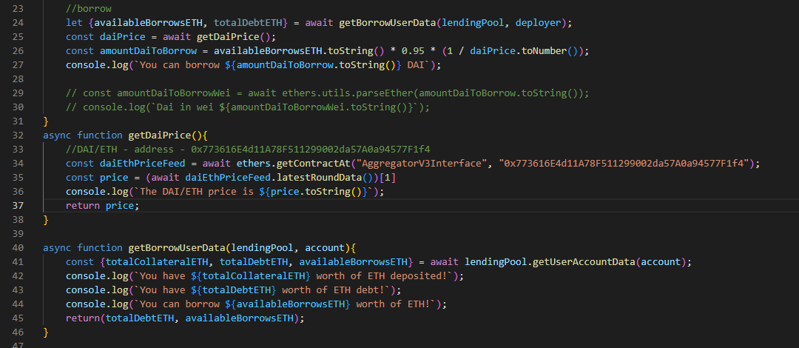The height and width of the screenshot is (348, 799).
Task: Click line number 37 in the gutter
Action: coord(18,206)
